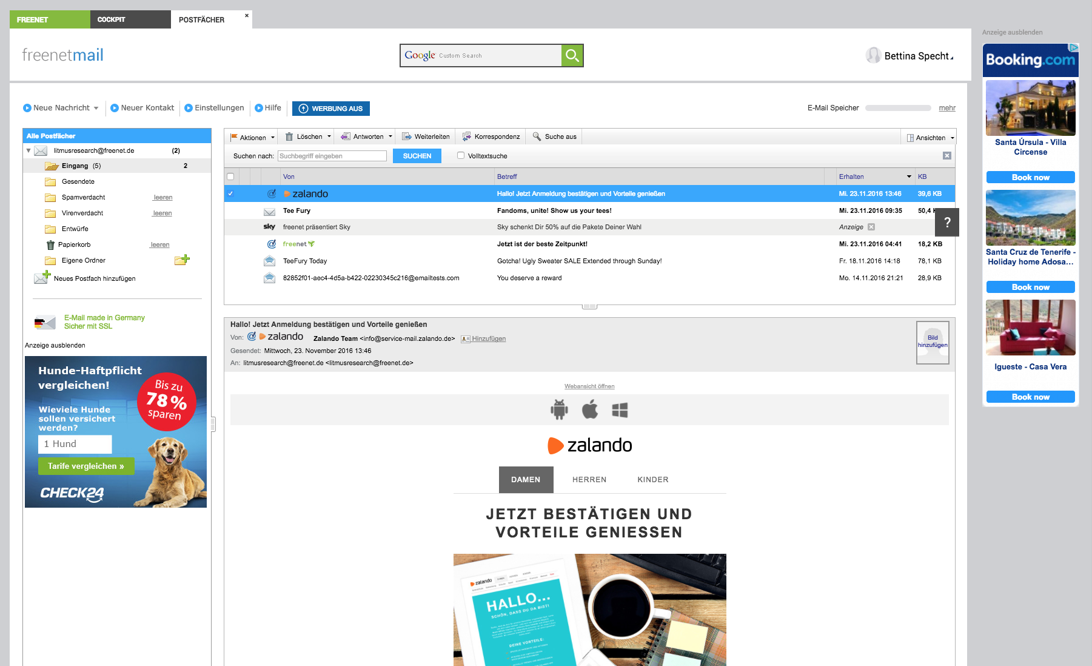This screenshot has width=1092, height=666.
Task: Close the POSTFÄCHER tab
Action: 247,15
